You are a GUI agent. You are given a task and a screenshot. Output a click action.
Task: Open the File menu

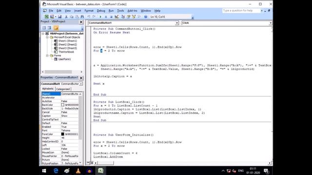[51, 11]
